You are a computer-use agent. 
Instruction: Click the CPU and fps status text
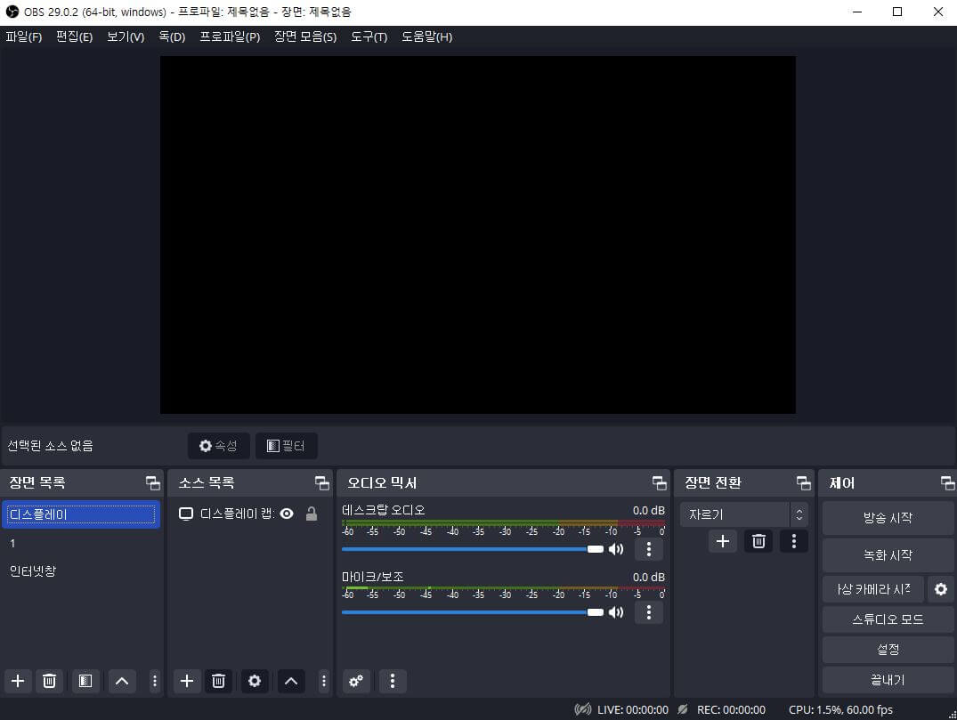(840, 709)
